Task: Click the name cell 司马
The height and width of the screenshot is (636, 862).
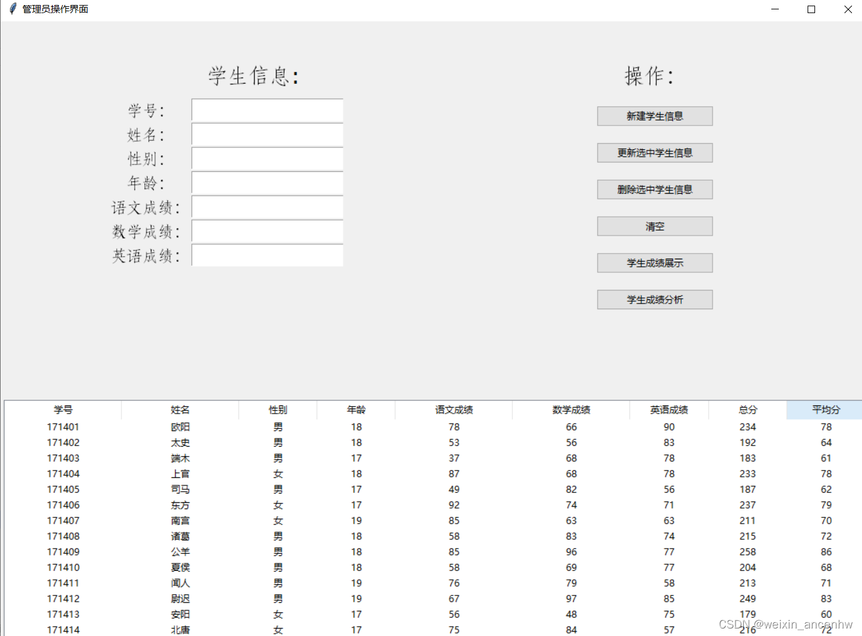Action: click(180, 490)
